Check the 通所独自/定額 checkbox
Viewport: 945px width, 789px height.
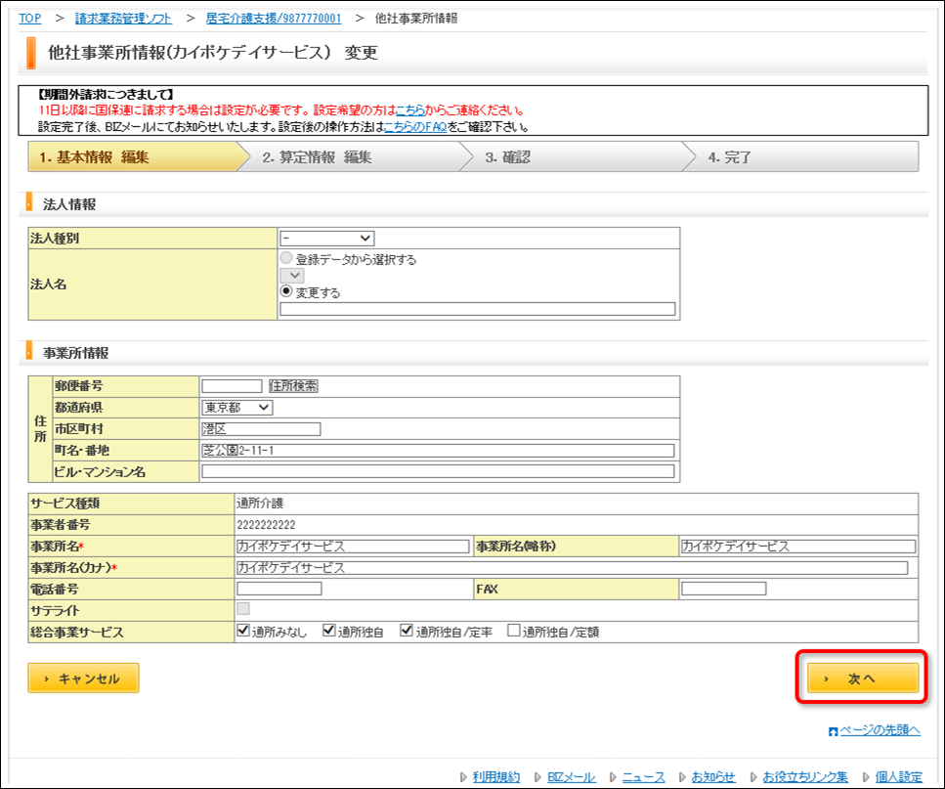tap(513, 631)
